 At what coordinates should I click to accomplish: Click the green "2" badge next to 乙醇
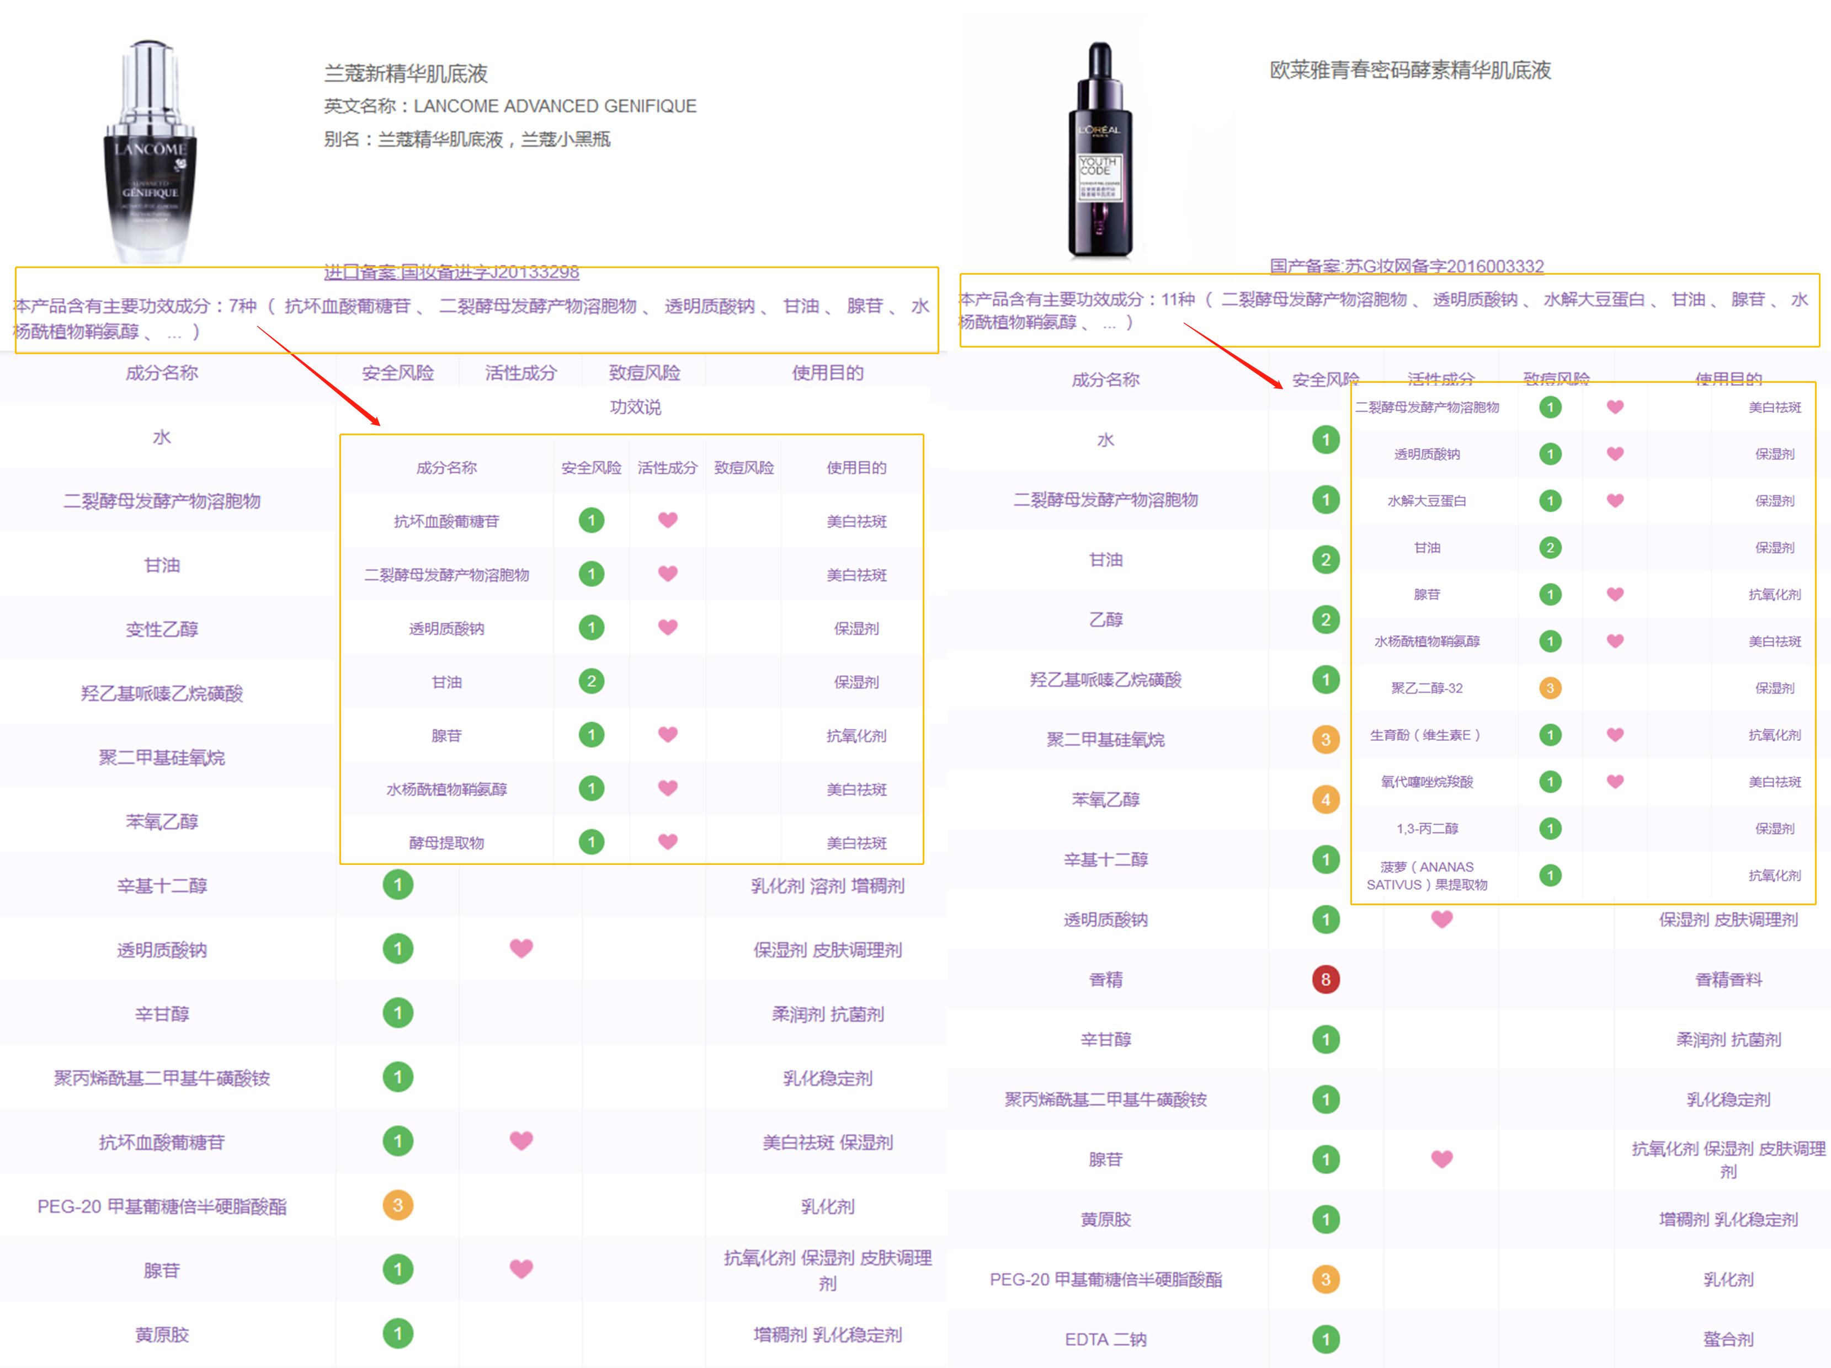1326,619
